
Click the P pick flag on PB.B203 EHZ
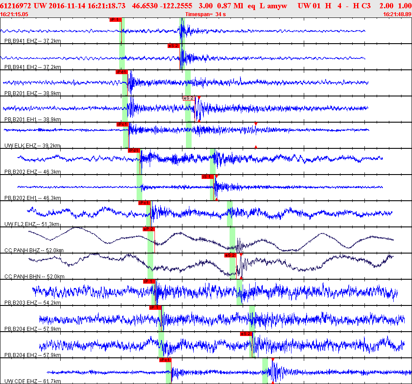coord(148,281)
